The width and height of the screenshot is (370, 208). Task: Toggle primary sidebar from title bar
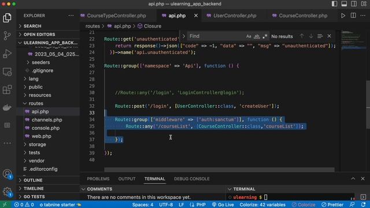pyautogui.click(x=334, y=4)
